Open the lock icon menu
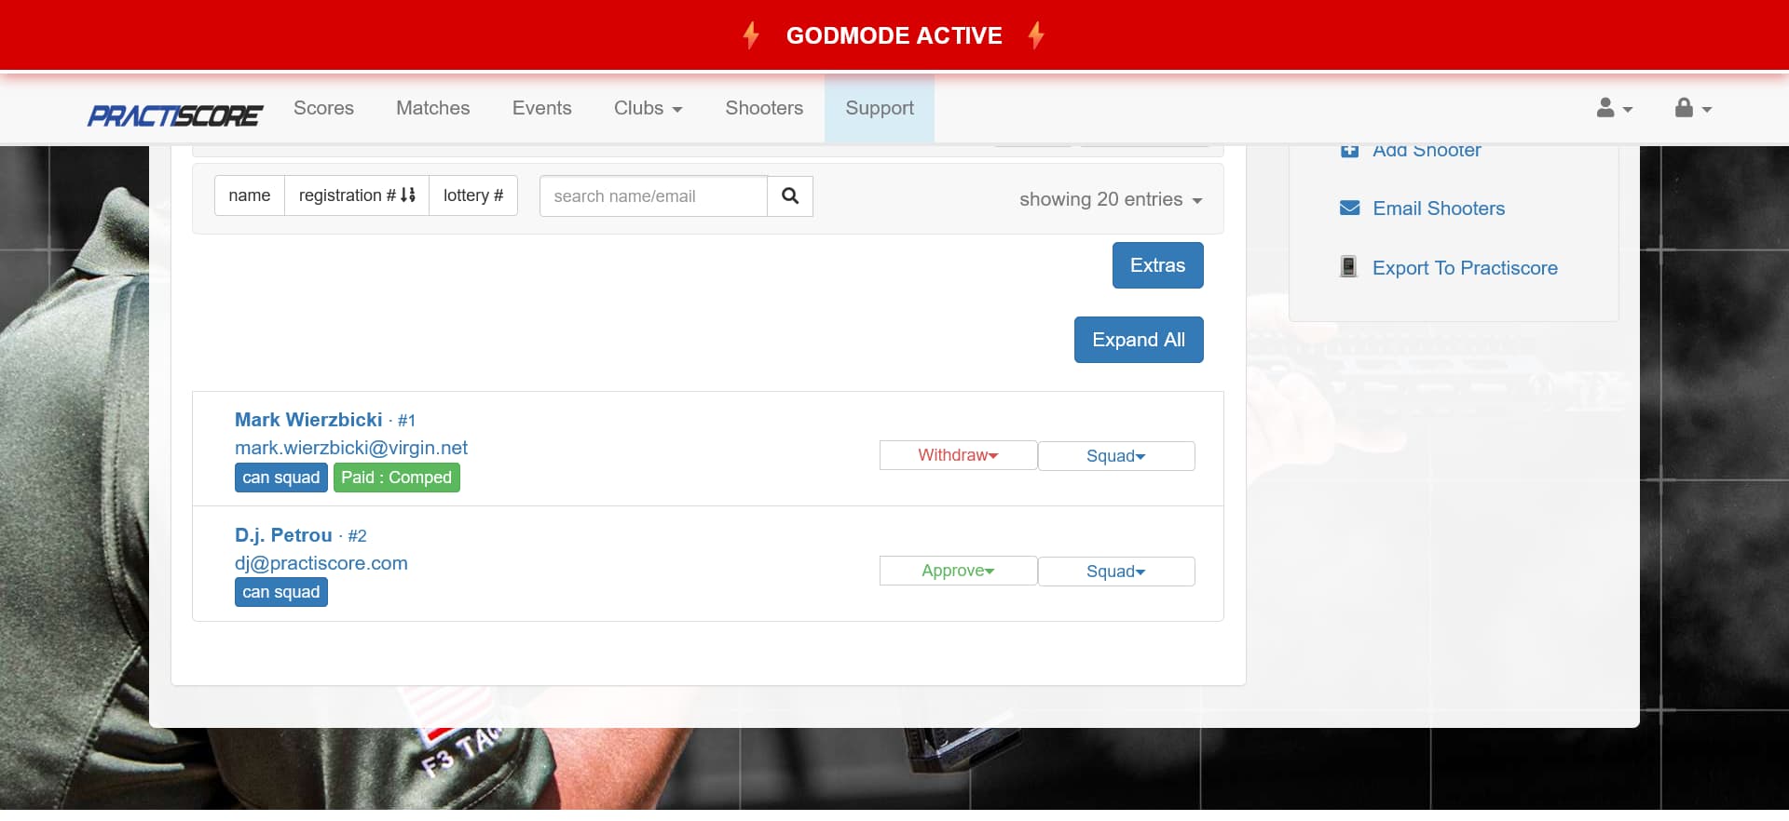Image resolution: width=1789 pixels, height=821 pixels. tap(1692, 109)
